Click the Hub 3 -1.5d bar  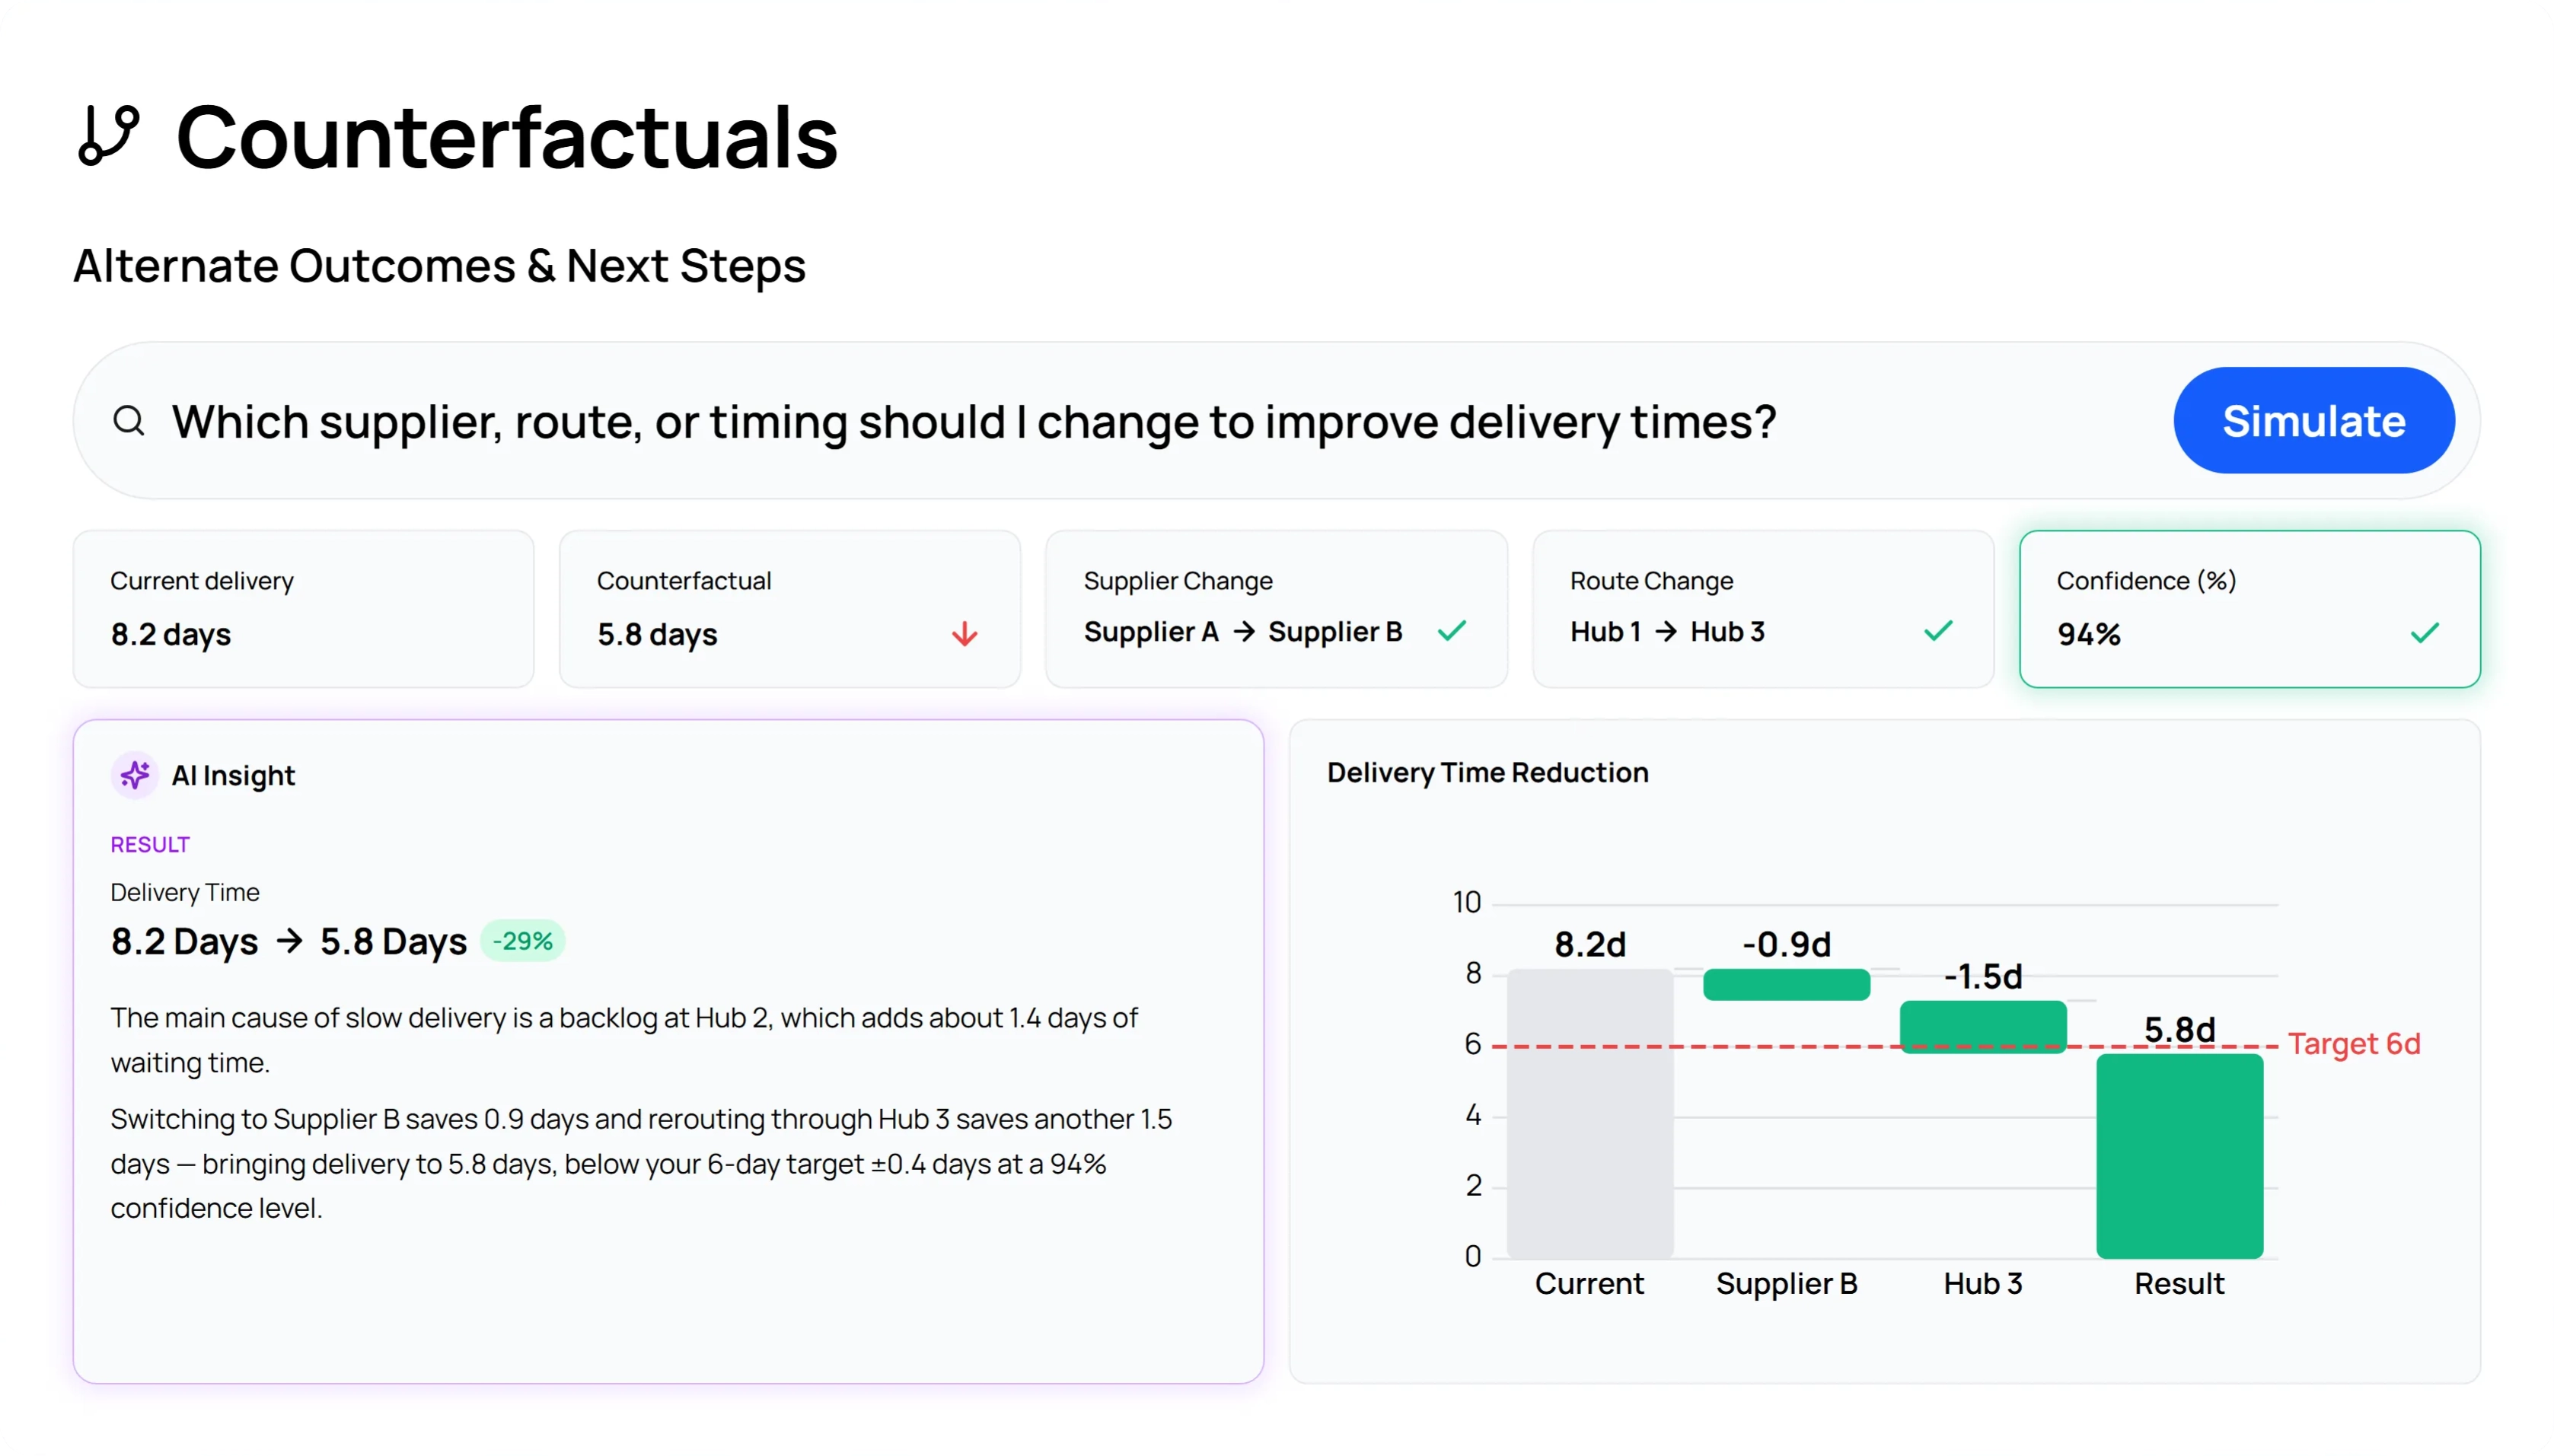point(1982,1026)
